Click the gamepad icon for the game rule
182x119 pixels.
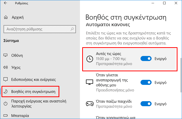(89, 104)
